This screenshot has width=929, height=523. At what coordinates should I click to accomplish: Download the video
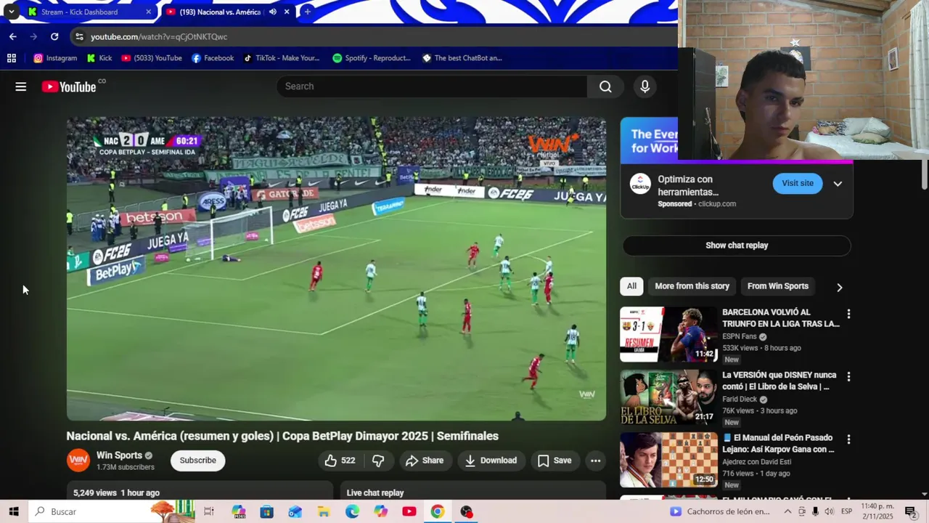click(x=491, y=461)
